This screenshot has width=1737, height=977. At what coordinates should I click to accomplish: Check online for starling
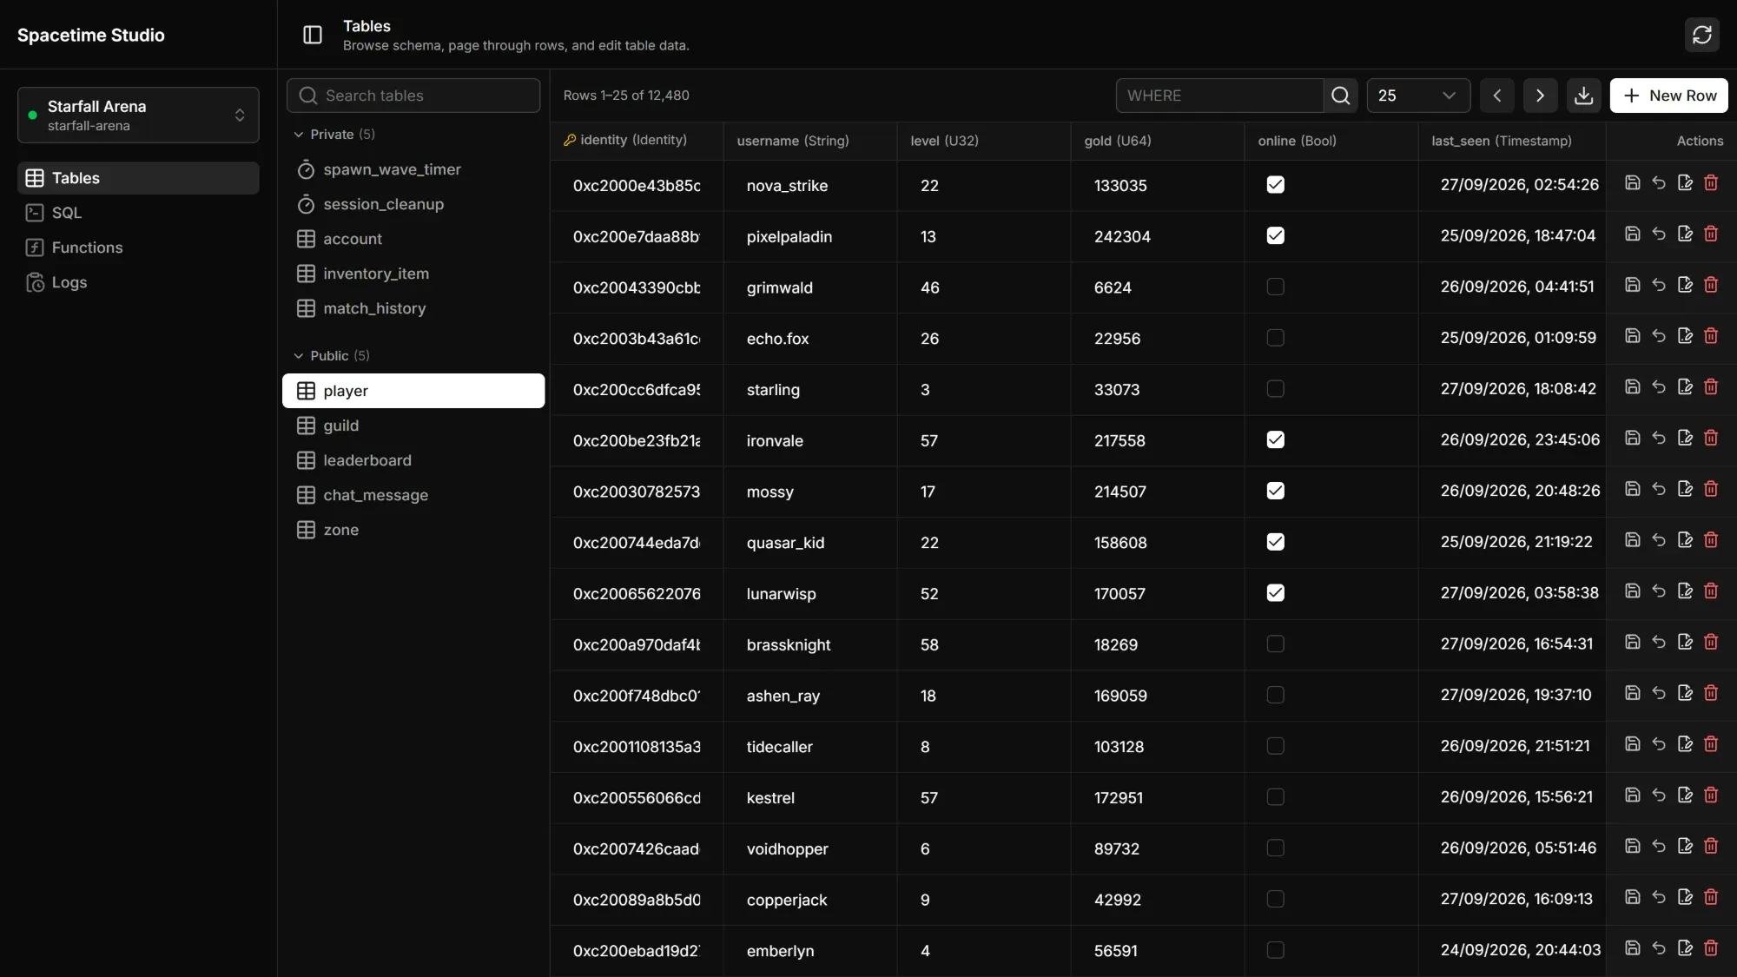point(1275,389)
